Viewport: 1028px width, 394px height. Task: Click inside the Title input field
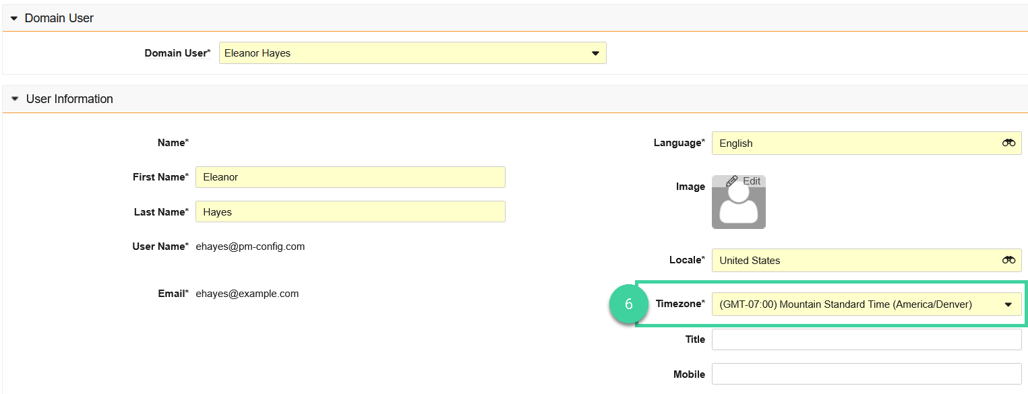(x=866, y=339)
